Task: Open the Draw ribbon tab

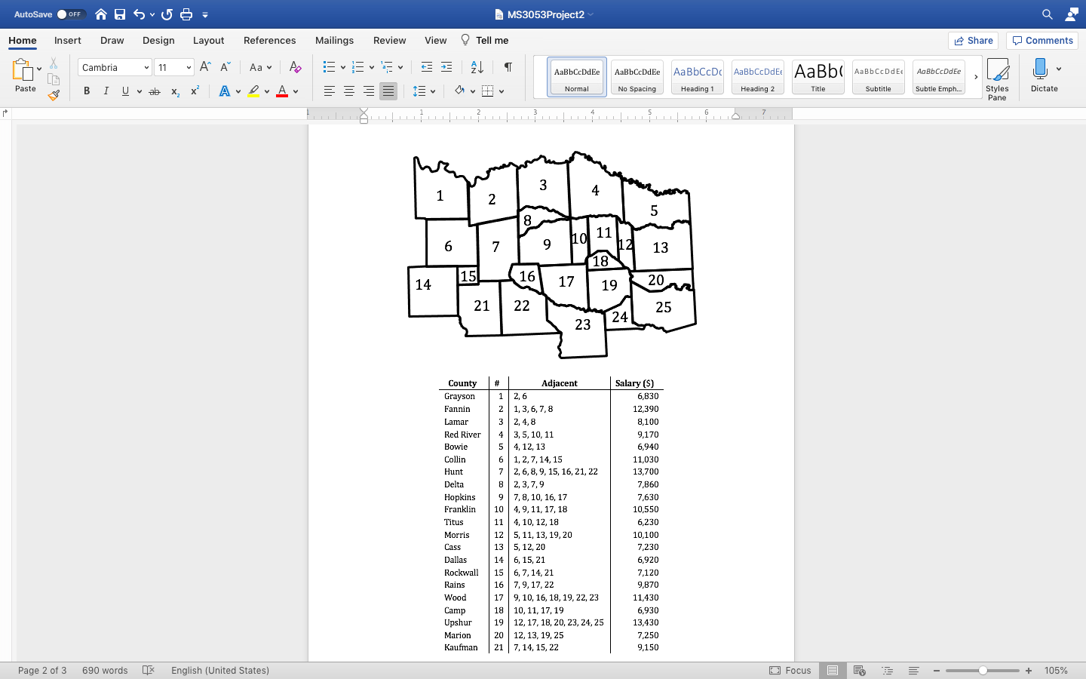Action: 112,41
